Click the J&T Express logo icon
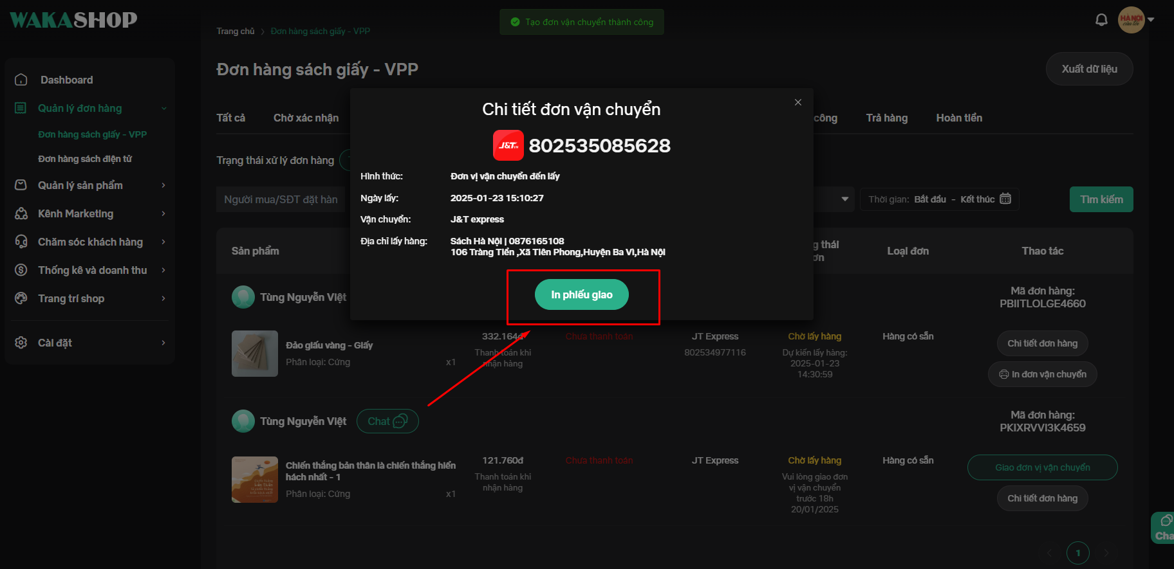Viewport: 1174px width, 569px height. coord(508,145)
